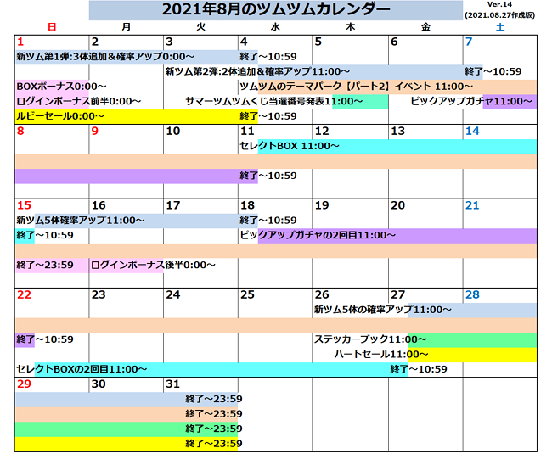Click the date number 31
The image size is (552, 465).
pyautogui.click(x=173, y=384)
